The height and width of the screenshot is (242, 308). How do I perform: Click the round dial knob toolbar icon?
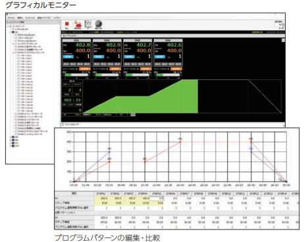99,24
